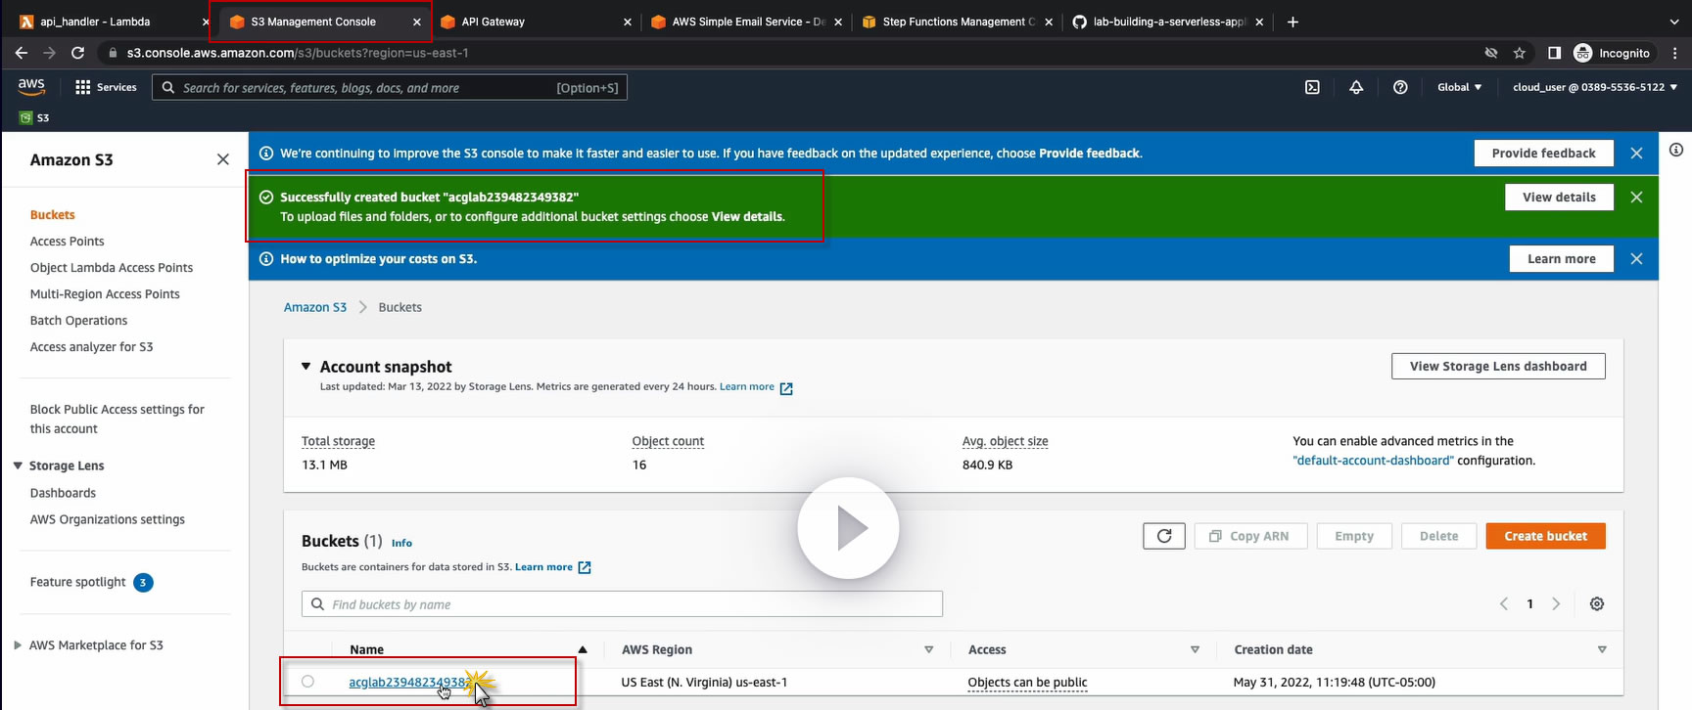Viewport: 1692px width, 710px height.
Task: Open a new browser tab
Action: click(1292, 22)
